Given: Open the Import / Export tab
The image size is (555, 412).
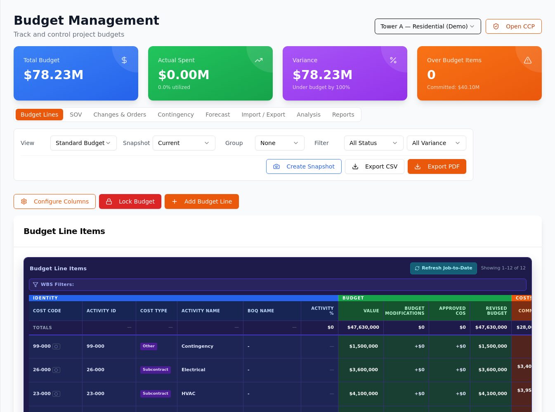Looking at the screenshot, I should [x=263, y=115].
